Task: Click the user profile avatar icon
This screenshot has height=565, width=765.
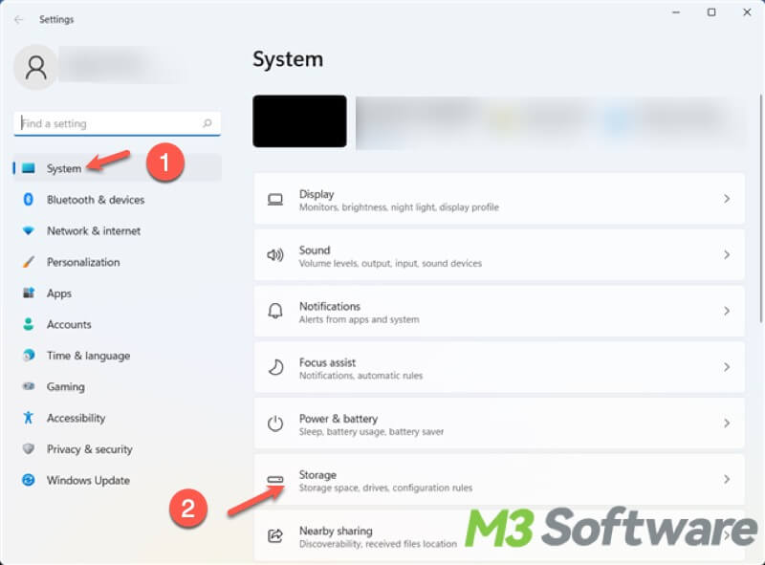Action: [x=35, y=67]
